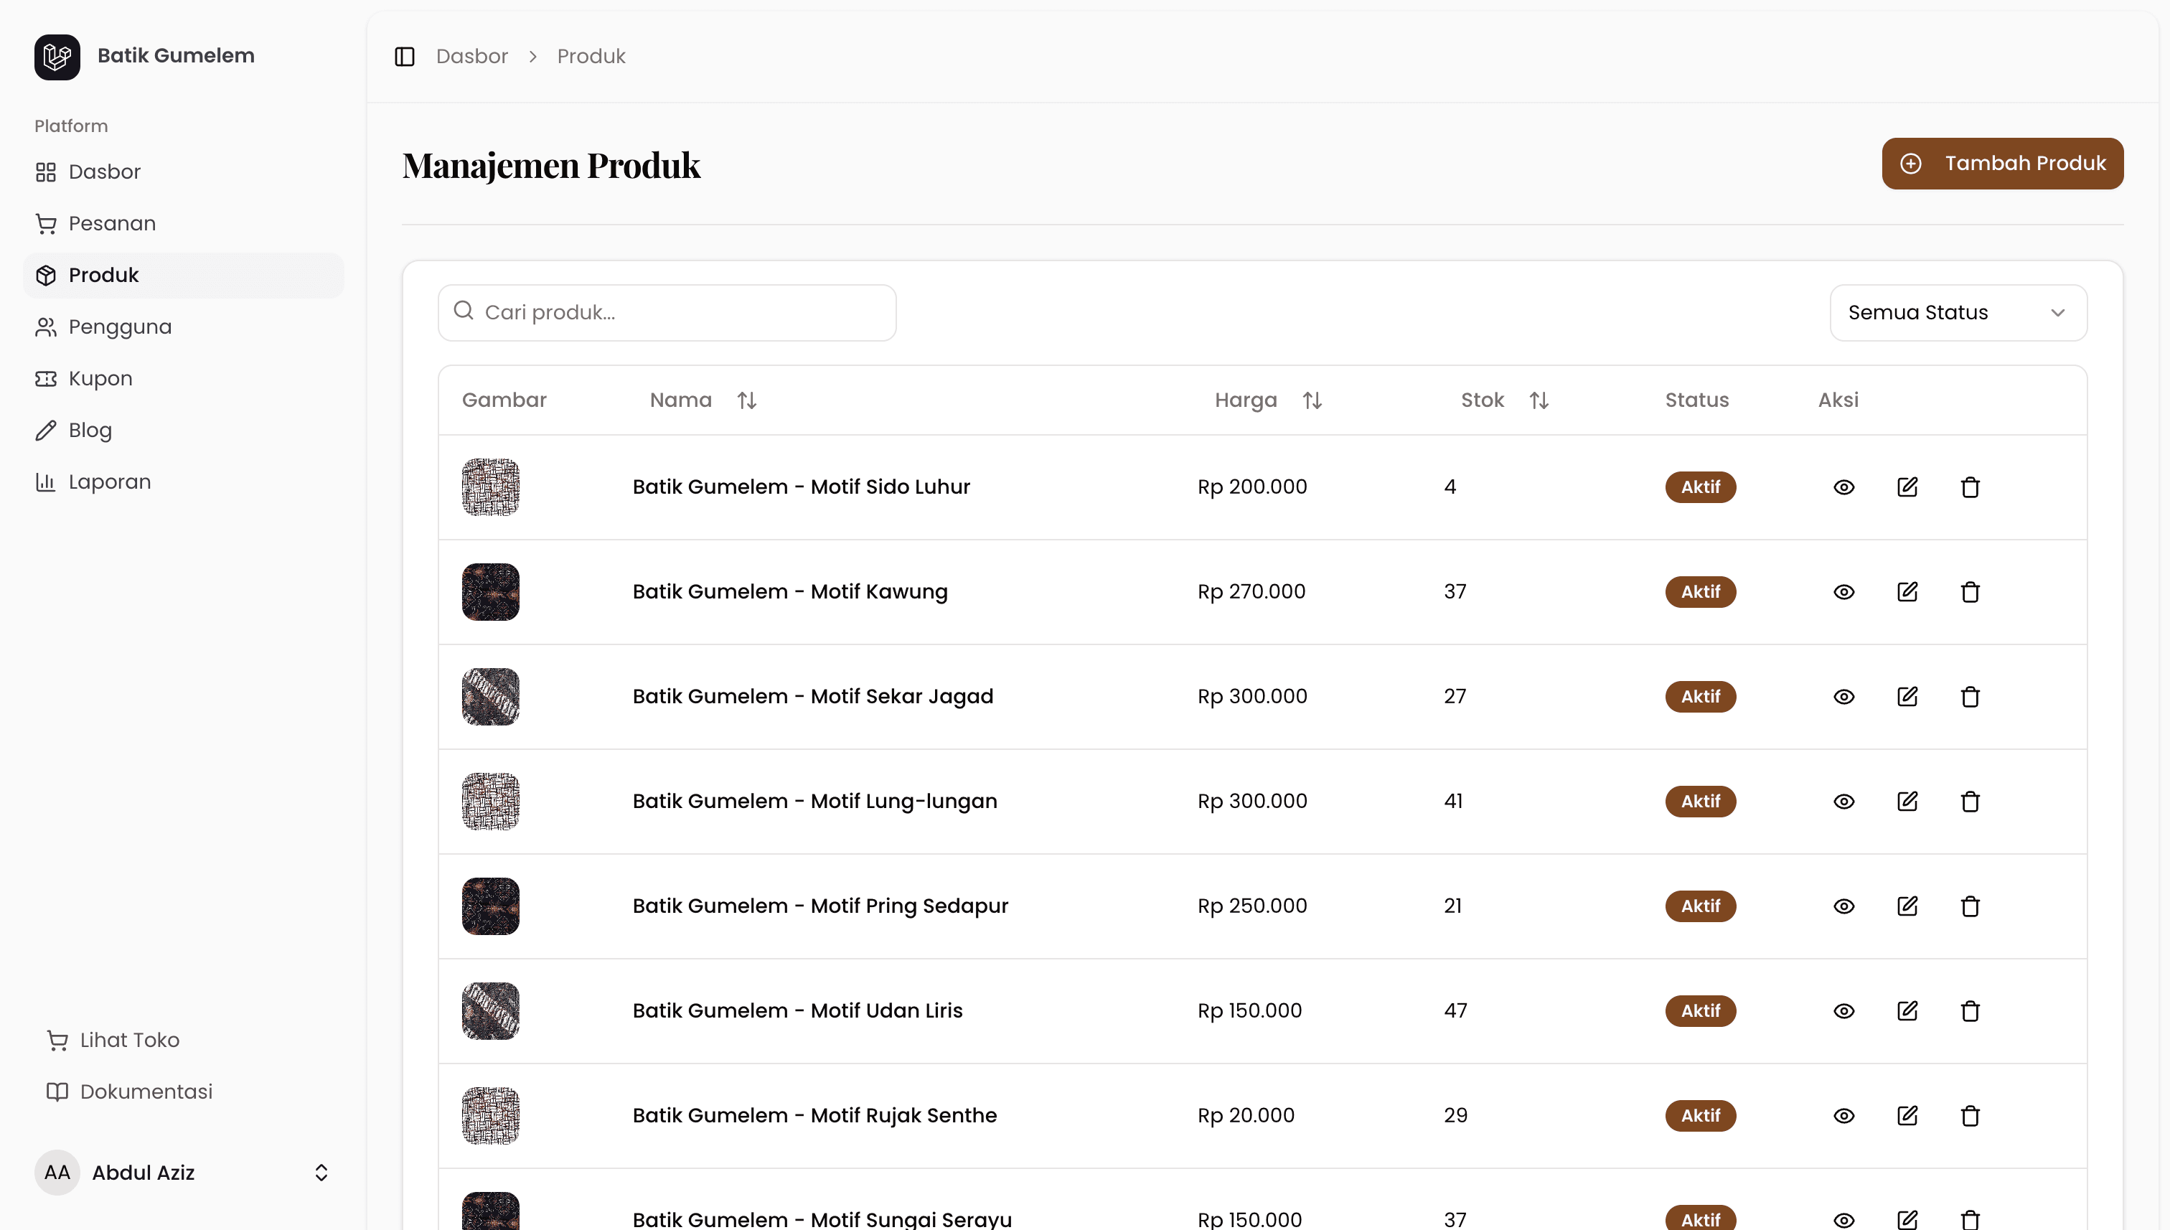Edit the Motif Pring Sedapur product
Image resolution: width=2170 pixels, height=1230 pixels.
1907,906
